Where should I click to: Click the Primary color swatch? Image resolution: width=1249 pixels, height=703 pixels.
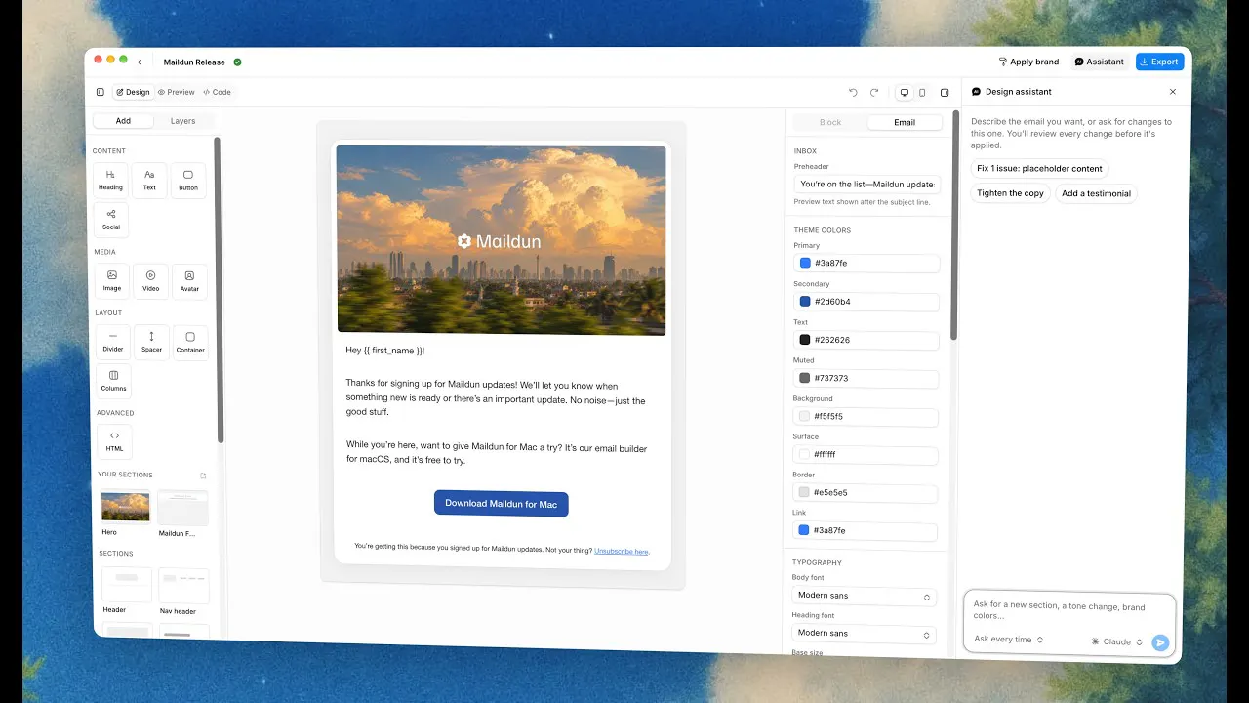coord(805,263)
